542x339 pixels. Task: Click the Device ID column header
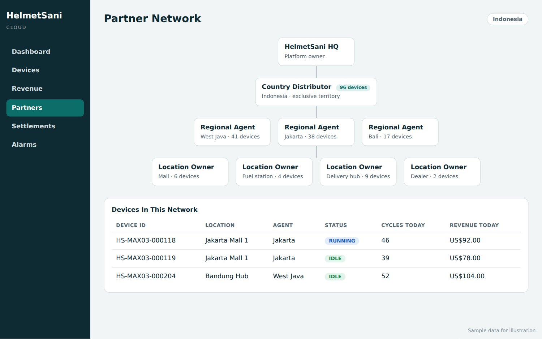point(131,225)
